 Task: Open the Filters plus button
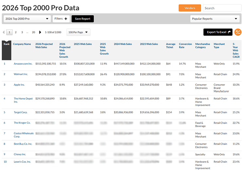[61, 19]
